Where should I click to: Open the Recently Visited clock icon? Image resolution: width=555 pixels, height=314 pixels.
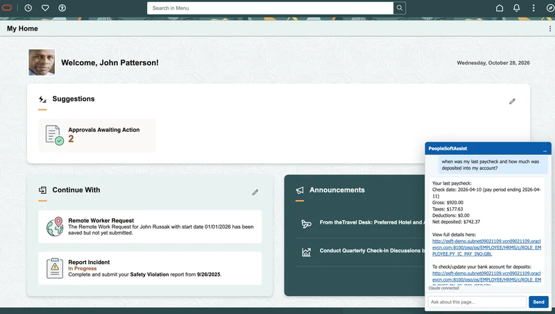coord(28,8)
